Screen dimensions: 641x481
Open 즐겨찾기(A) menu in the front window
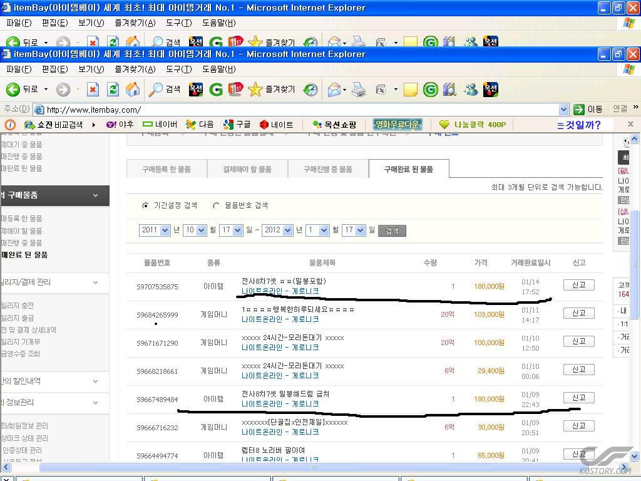coord(135,69)
